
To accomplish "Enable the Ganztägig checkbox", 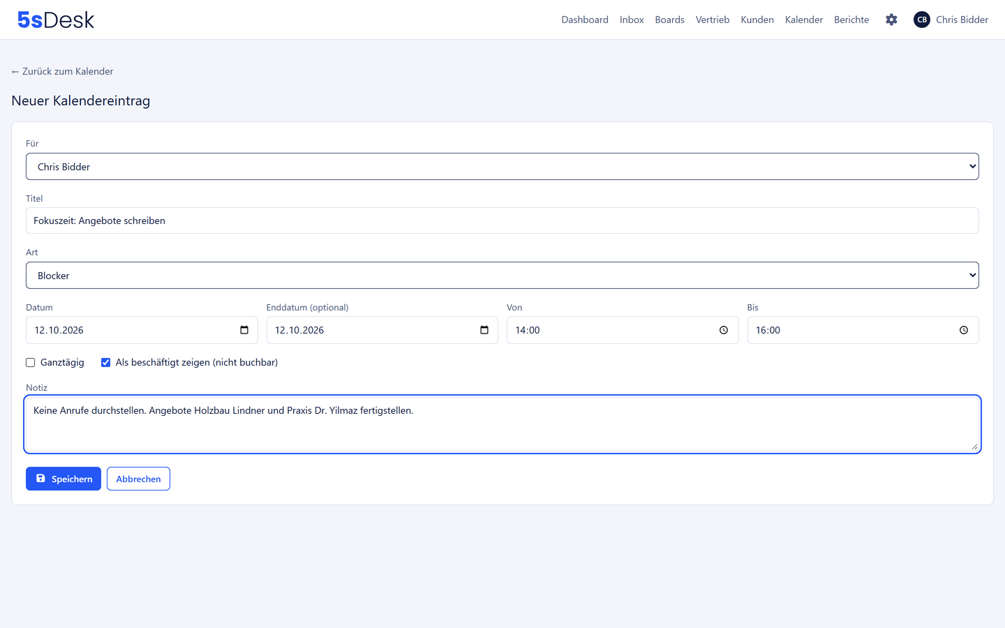I will [x=31, y=362].
